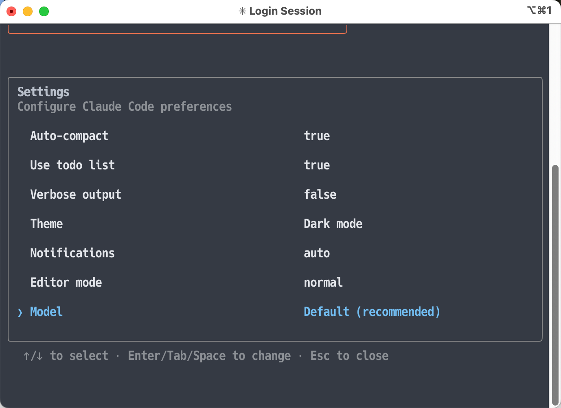Close the Login Session window
The image size is (561, 408).
pyautogui.click(x=11, y=11)
